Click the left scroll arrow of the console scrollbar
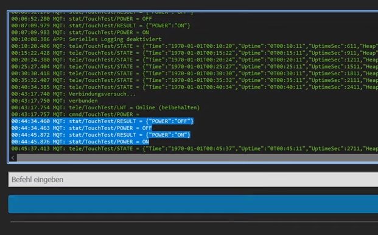Viewport: 378px width, 235px height. click(x=13, y=158)
